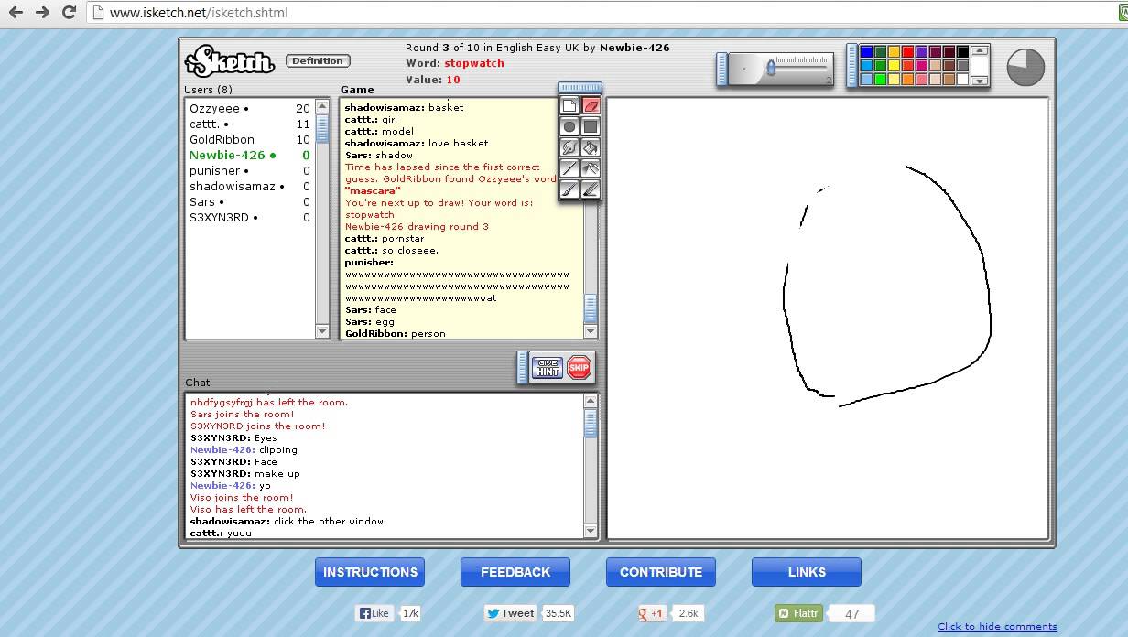
Task: Select the pencil tool
Action: pyautogui.click(x=591, y=189)
